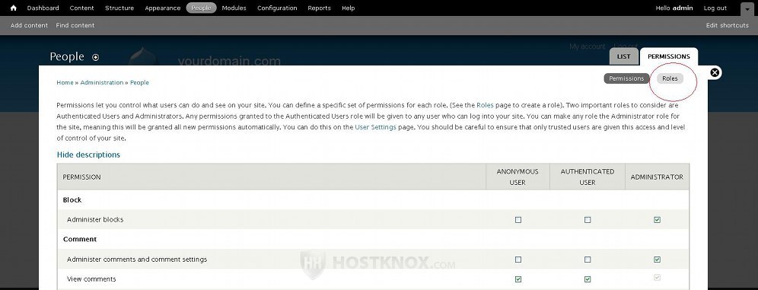
Task: Open the Appearance menu
Action: [x=162, y=8]
